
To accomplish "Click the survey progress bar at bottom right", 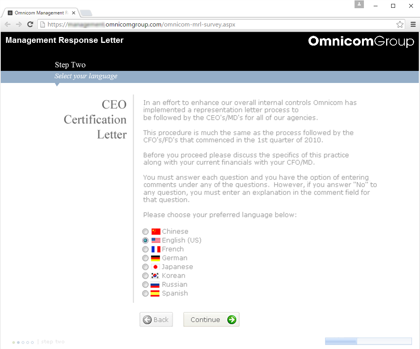I will [368, 341].
